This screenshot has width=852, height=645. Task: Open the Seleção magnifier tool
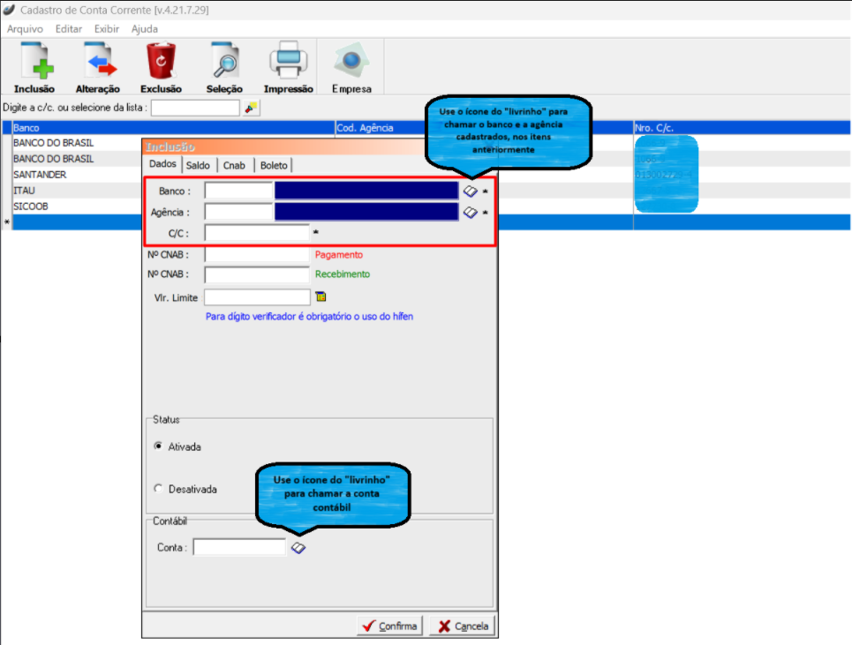(x=224, y=63)
